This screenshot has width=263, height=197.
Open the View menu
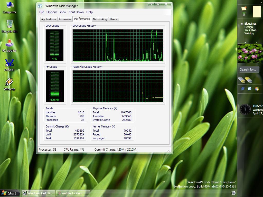point(63,12)
